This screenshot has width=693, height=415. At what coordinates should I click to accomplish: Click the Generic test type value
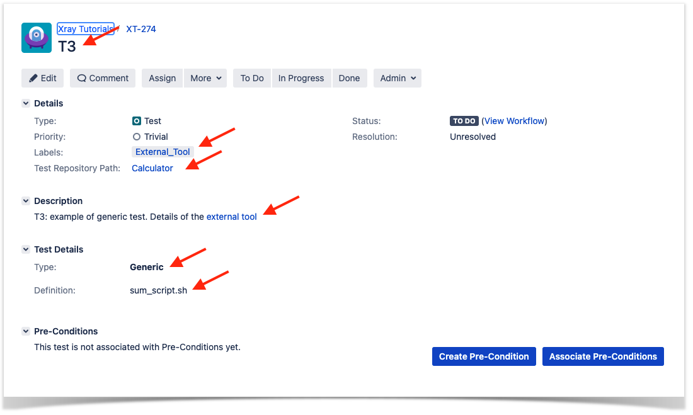tap(147, 268)
